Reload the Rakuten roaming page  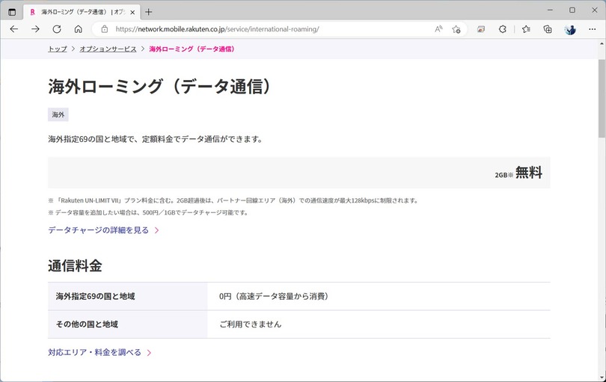click(57, 29)
